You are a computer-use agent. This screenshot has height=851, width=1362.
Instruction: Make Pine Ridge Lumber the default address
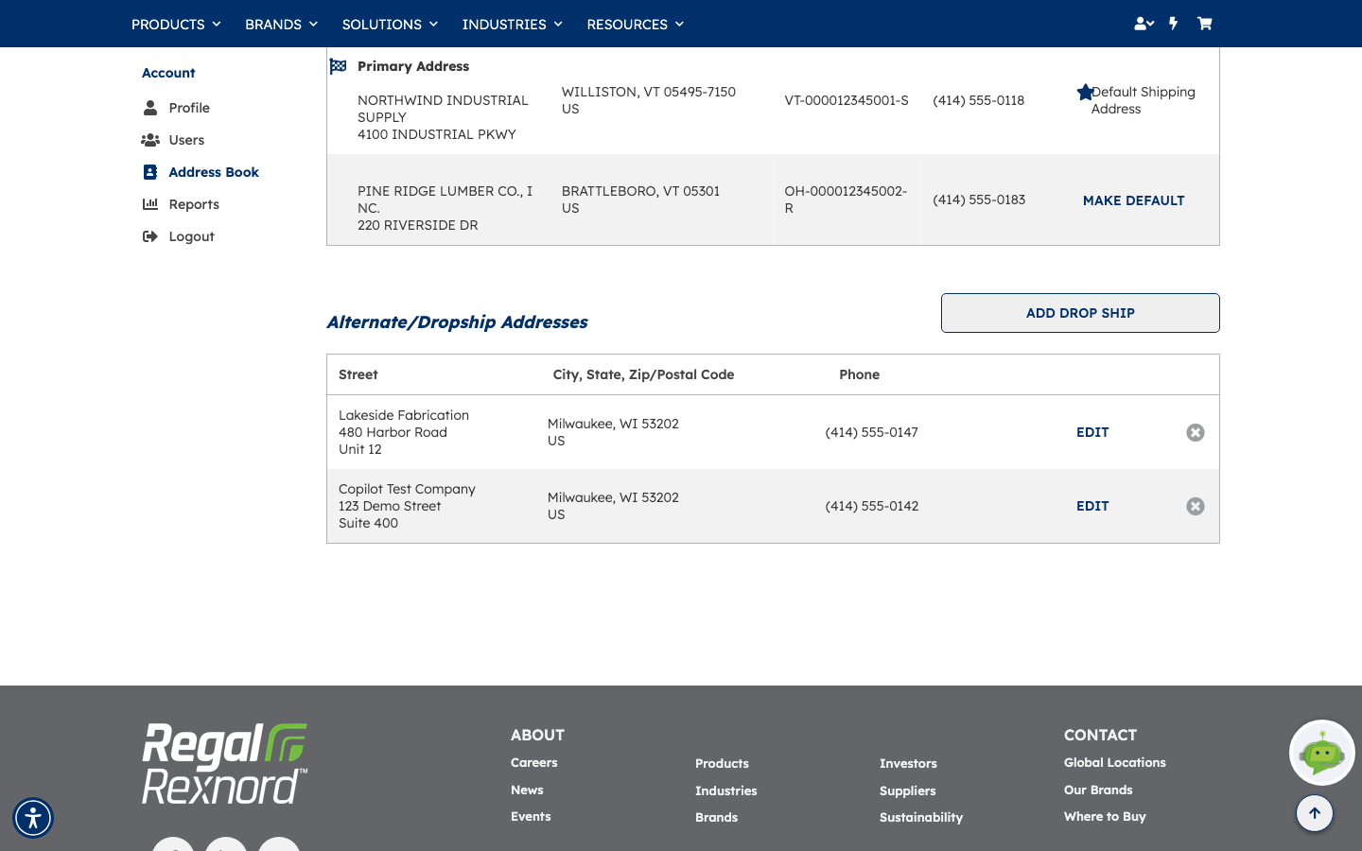point(1133,200)
